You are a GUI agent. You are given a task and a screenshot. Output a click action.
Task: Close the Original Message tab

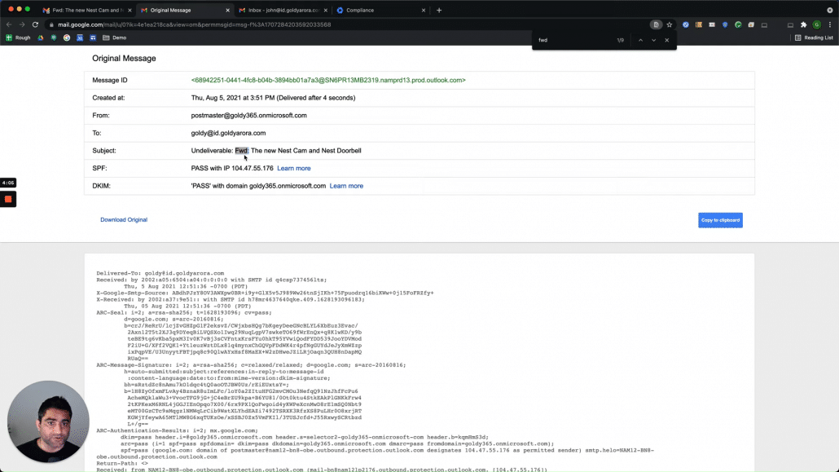coord(227,10)
